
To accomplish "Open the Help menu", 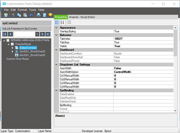I will [x=41, y=10].
